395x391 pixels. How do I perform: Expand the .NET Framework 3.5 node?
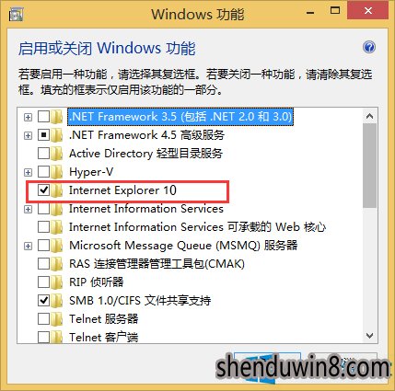(x=28, y=117)
